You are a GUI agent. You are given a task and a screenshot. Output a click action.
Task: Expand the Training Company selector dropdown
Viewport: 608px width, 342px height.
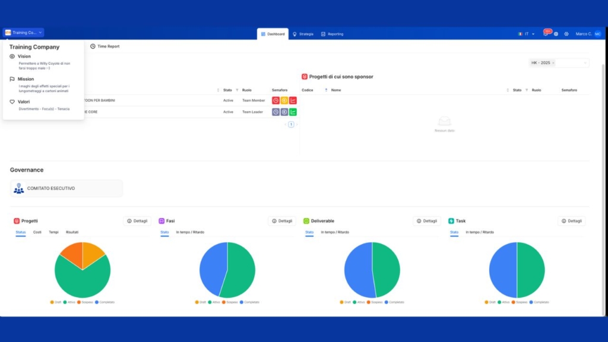click(24, 33)
